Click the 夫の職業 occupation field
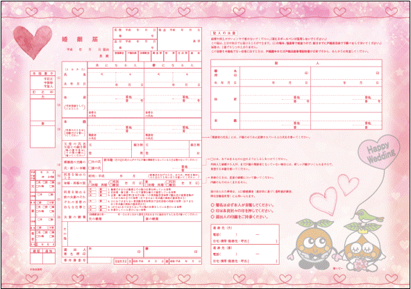The height and width of the screenshot is (289, 411). (115, 218)
